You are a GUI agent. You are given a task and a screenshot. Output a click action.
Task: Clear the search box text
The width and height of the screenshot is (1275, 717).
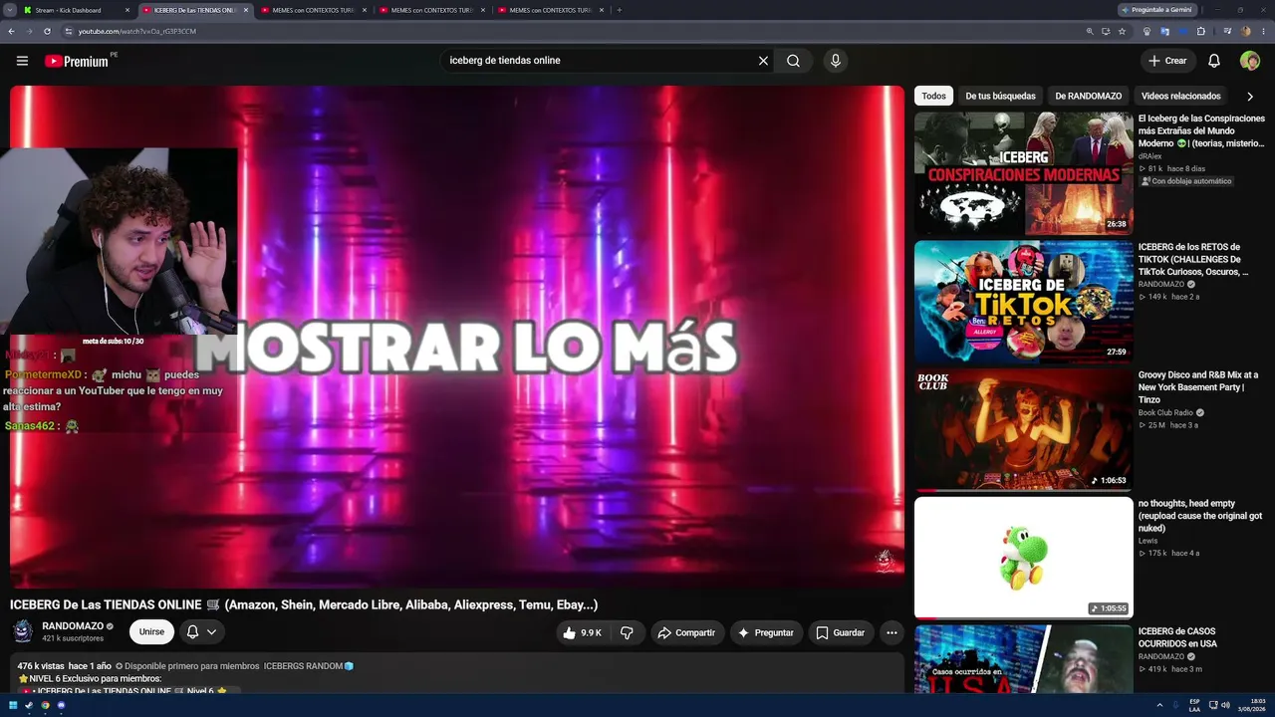(763, 61)
